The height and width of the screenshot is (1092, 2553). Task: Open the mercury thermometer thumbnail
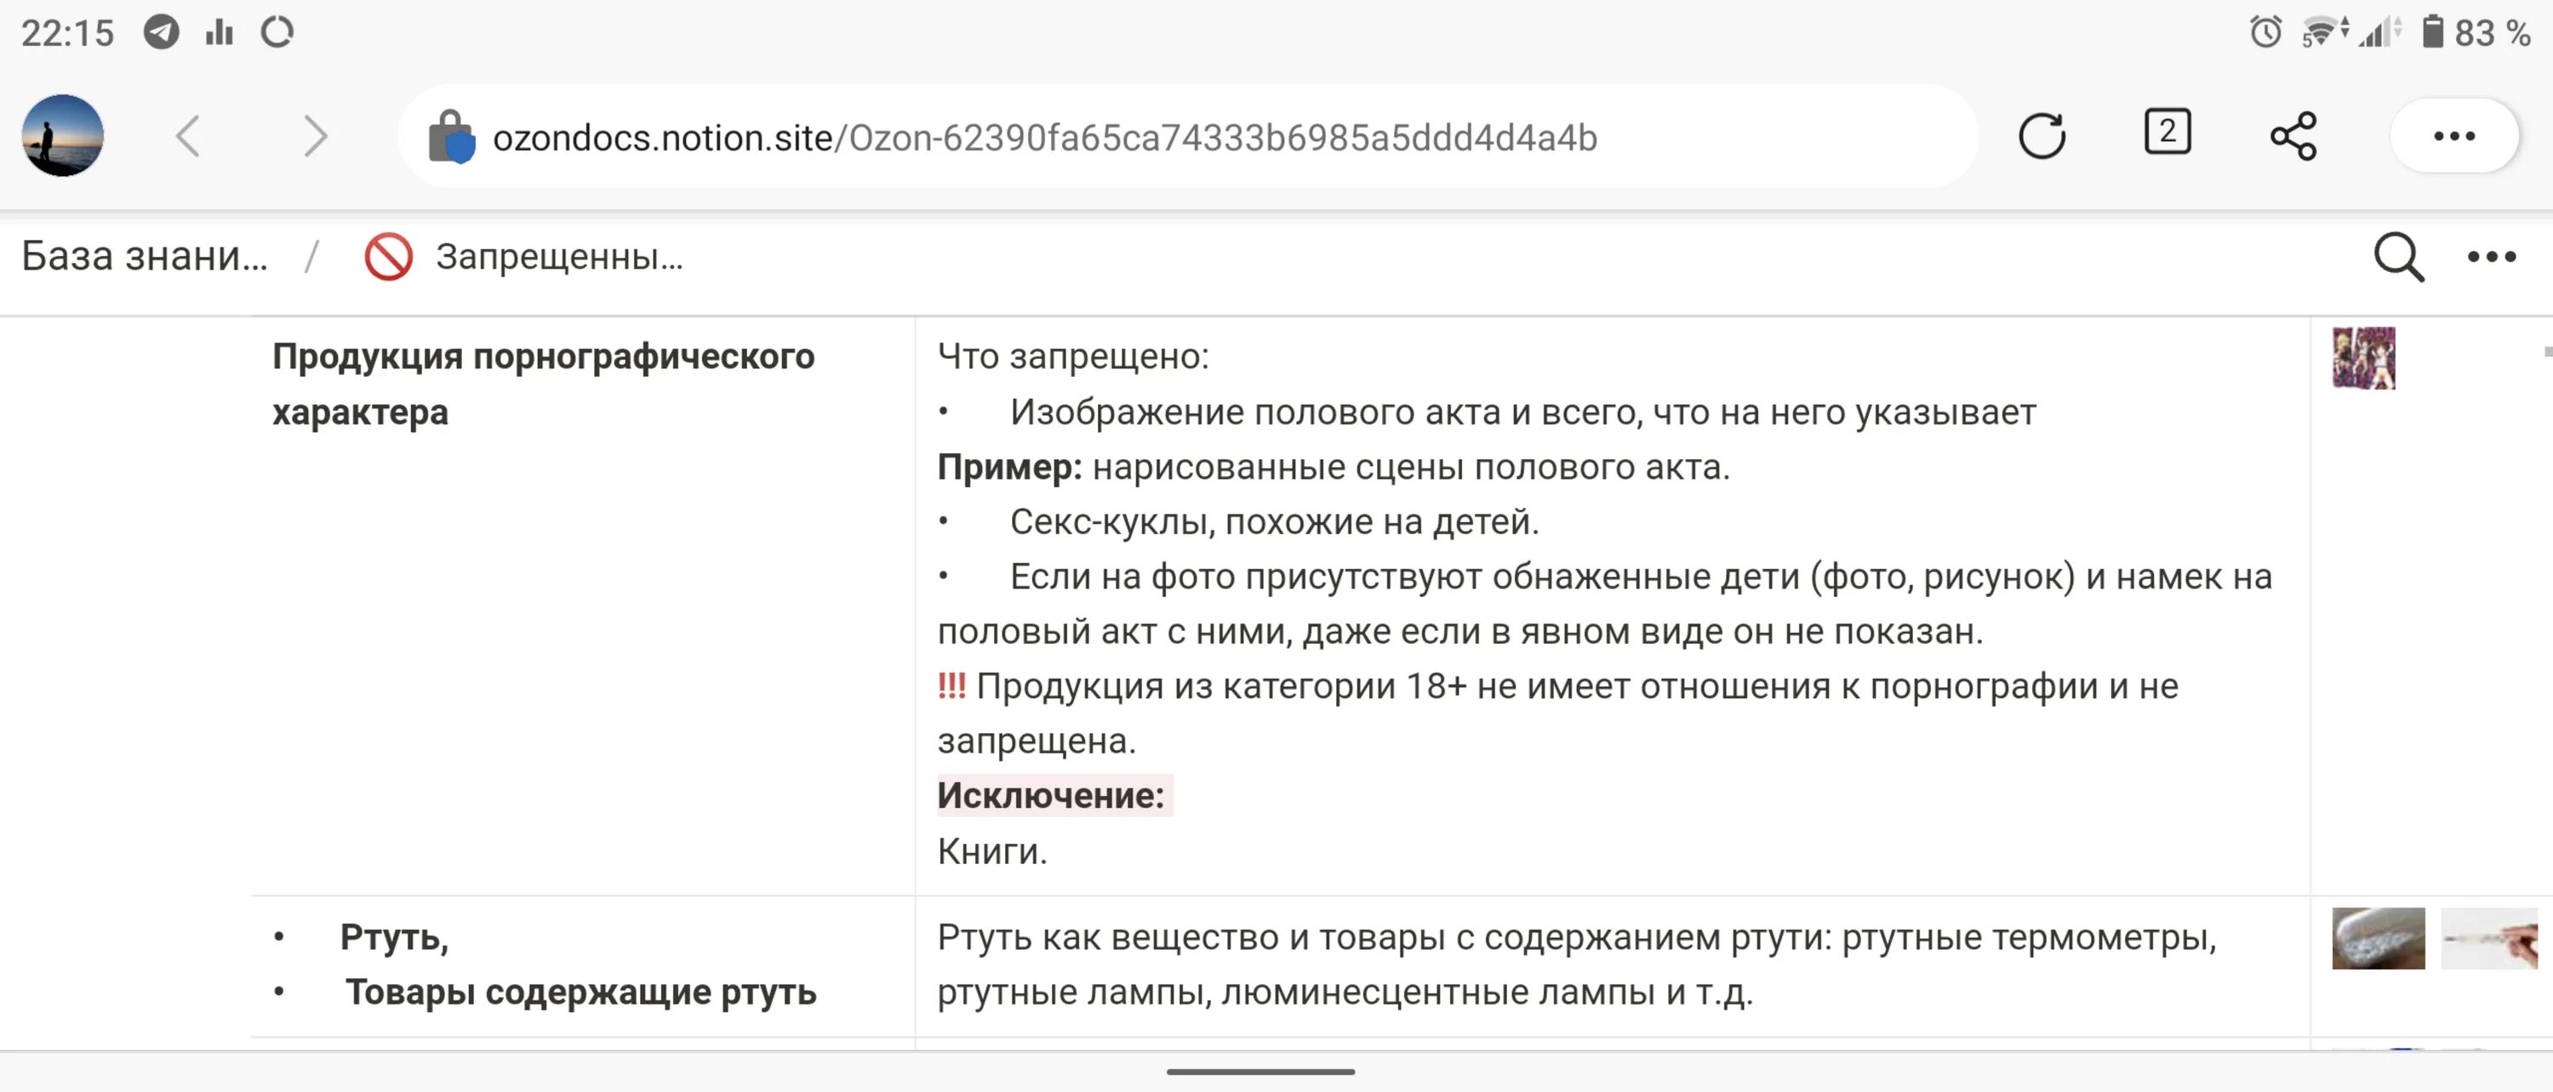(x=2488, y=937)
